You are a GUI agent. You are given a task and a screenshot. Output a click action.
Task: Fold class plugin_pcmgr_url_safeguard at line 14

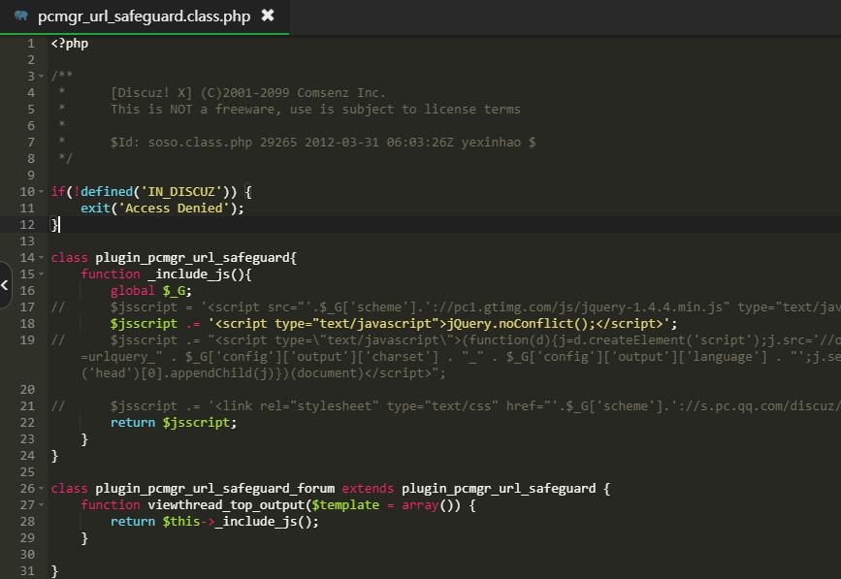pos(42,258)
